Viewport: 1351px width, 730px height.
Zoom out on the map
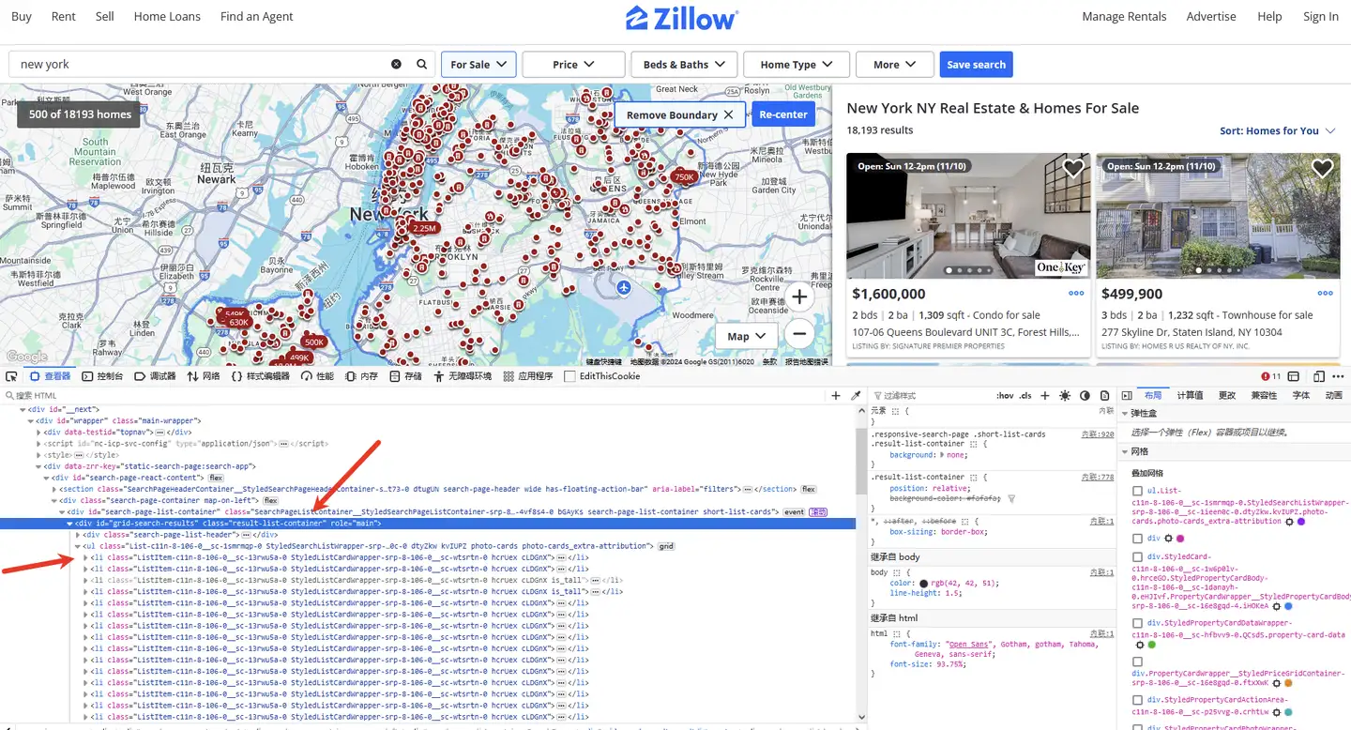pyautogui.click(x=799, y=333)
